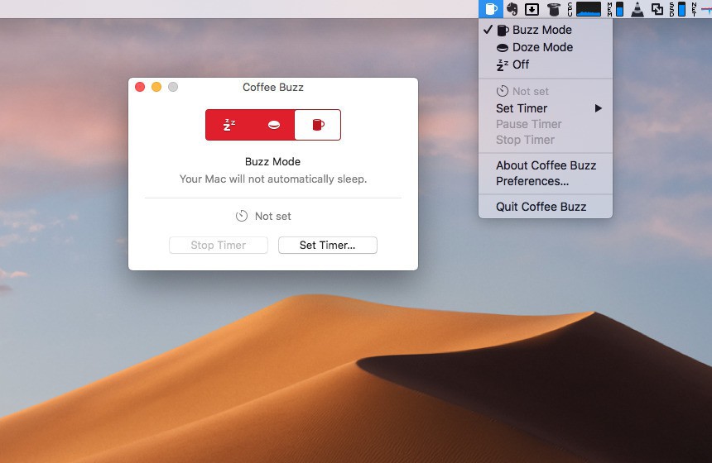
Task: Click Stop Timer in the dropdown menu
Action: (x=546, y=140)
